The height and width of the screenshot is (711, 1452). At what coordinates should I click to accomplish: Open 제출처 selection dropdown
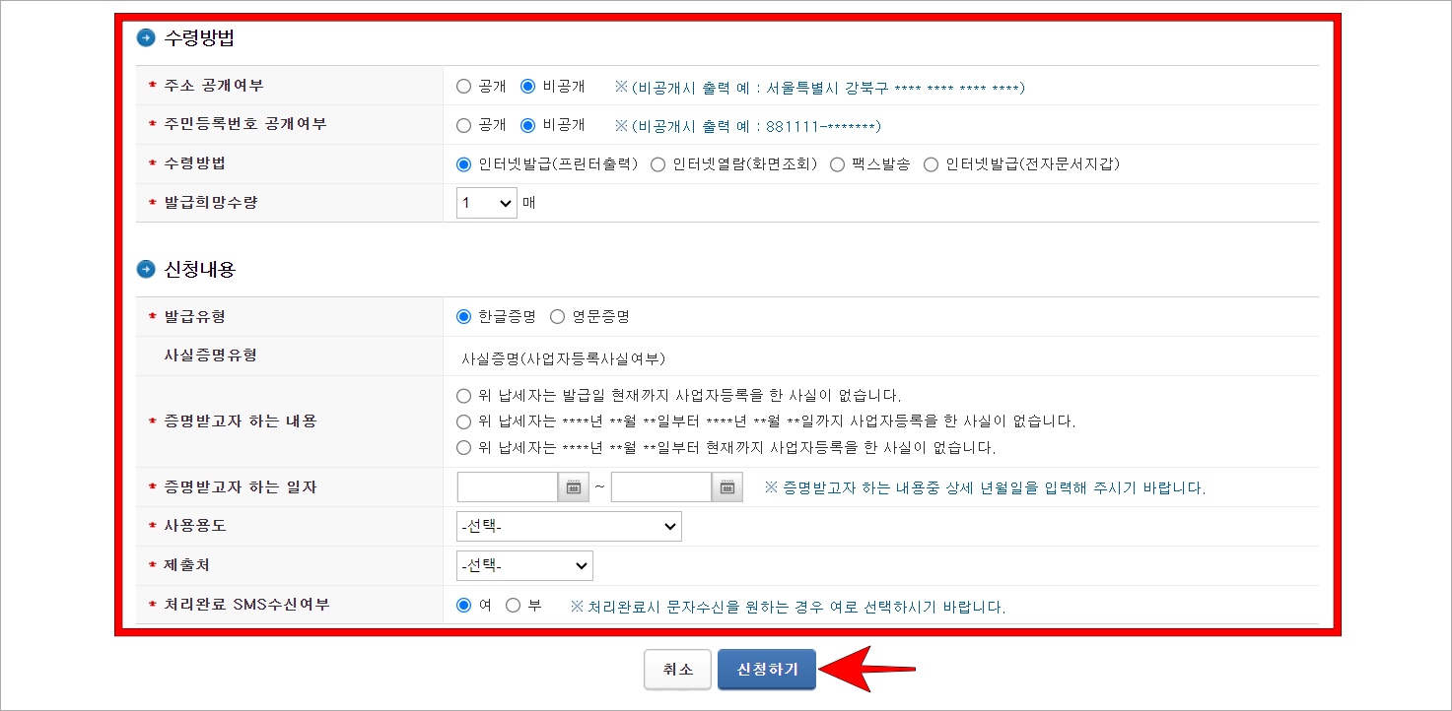(x=524, y=566)
